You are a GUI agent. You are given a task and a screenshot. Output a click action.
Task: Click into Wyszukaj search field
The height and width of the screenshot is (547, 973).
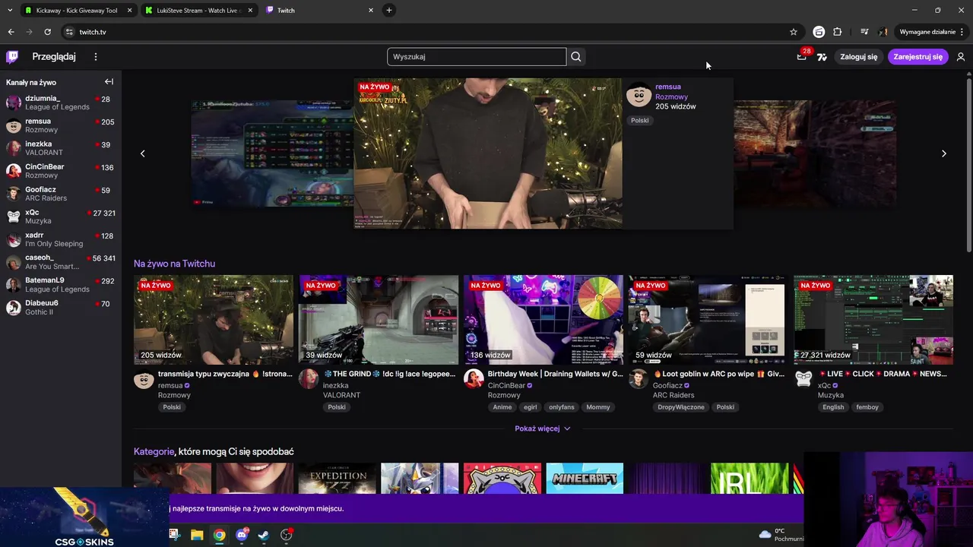click(x=477, y=57)
